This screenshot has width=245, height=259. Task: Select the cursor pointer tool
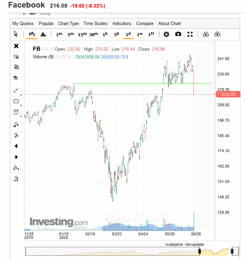click(x=16, y=34)
